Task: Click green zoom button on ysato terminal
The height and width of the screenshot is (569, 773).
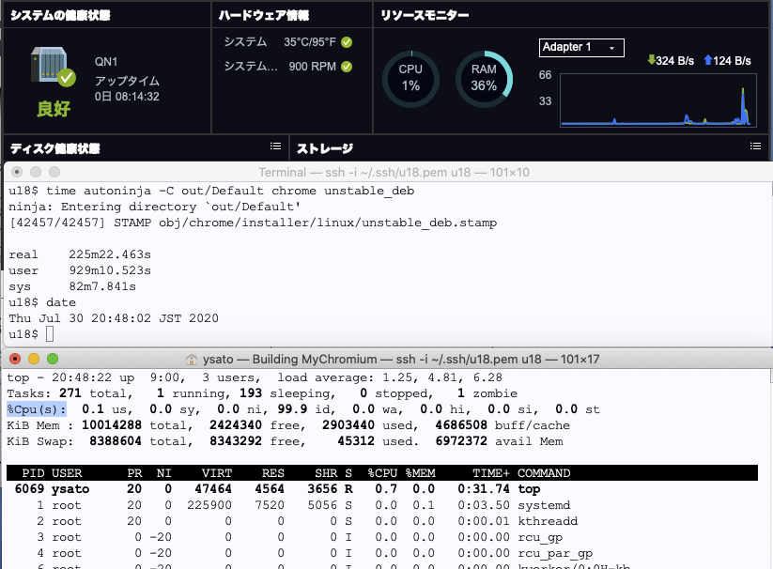Action: coord(53,359)
